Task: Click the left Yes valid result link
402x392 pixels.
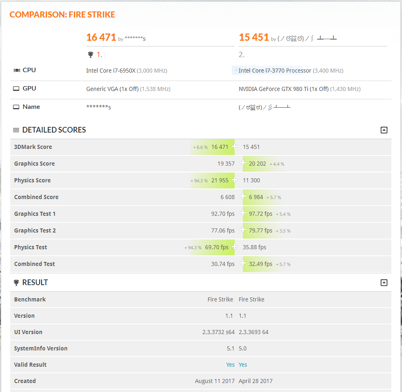Action: (230, 365)
